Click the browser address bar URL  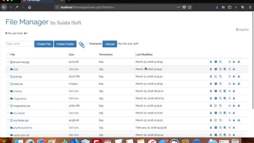pyautogui.click(x=88, y=7)
